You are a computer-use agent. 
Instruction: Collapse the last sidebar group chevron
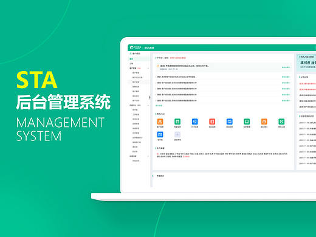tap(148, 156)
